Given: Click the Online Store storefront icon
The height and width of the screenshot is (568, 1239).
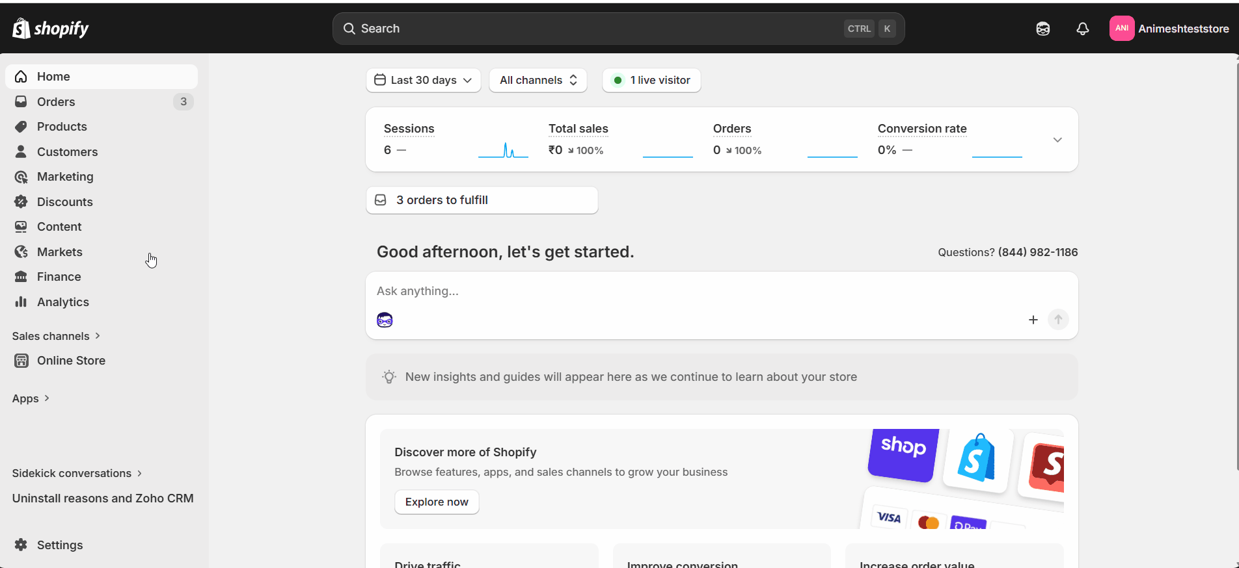Looking at the screenshot, I should pos(21,361).
